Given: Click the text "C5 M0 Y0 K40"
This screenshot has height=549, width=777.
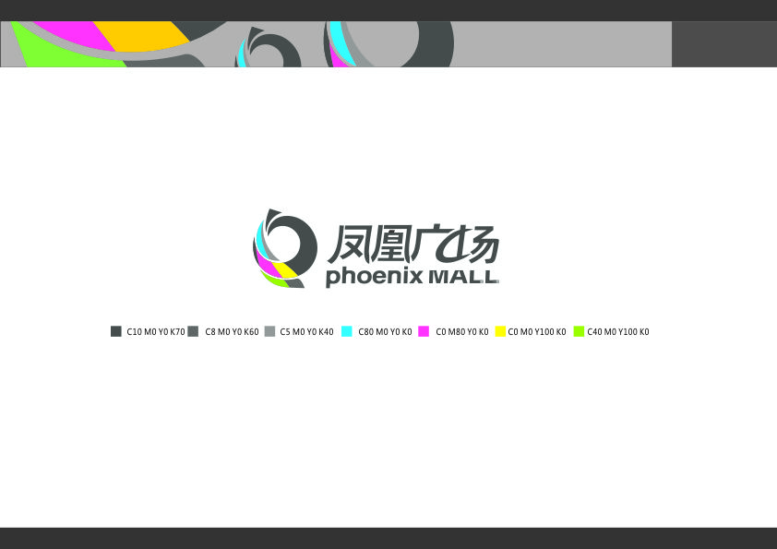Looking at the screenshot, I should pyautogui.click(x=306, y=332).
